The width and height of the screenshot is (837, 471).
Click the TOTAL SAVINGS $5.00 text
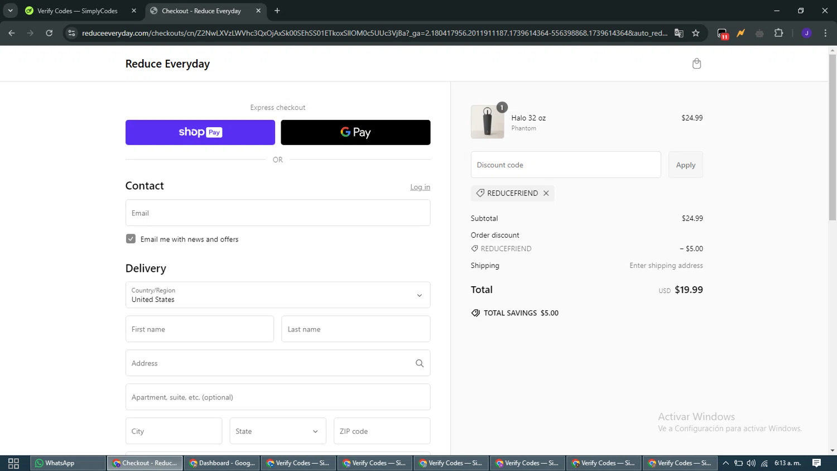click(521, 313)
